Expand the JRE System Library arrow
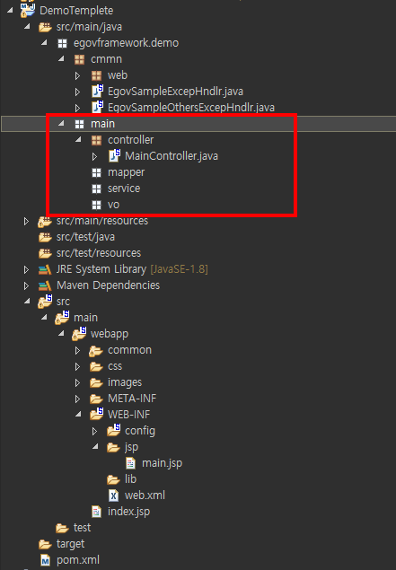The height and width of the screenshot is (570, 396). (26, 269)
